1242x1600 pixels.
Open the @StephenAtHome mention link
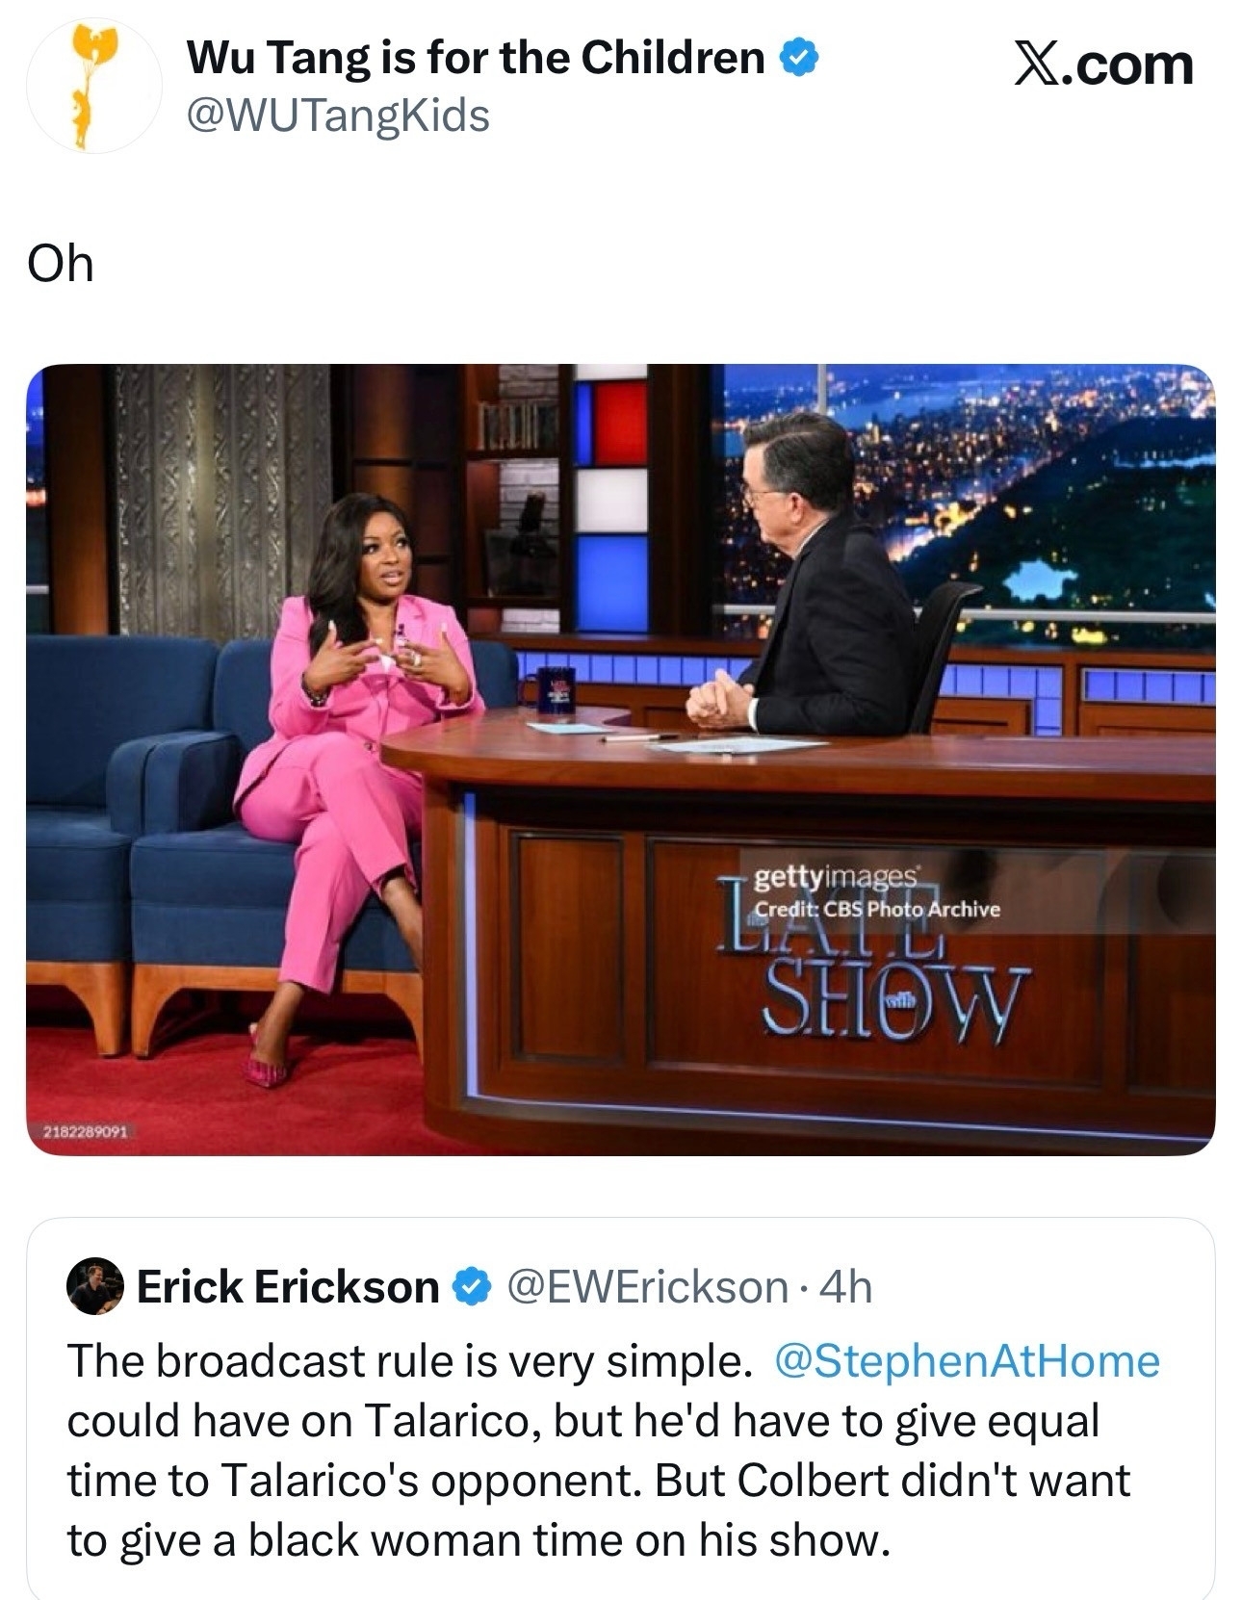(967, 1361)
